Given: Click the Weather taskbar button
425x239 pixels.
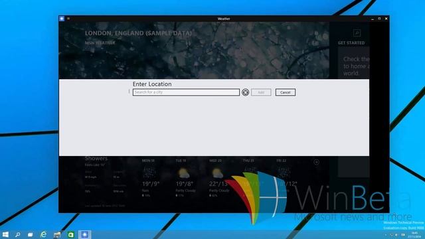Looking at the screenshot, I should (x=84, y=234).
